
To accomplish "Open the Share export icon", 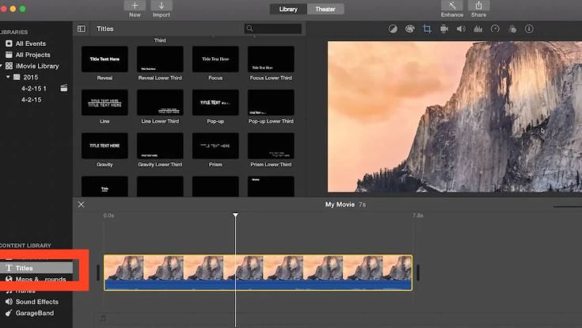I will [x=478, y=6].
